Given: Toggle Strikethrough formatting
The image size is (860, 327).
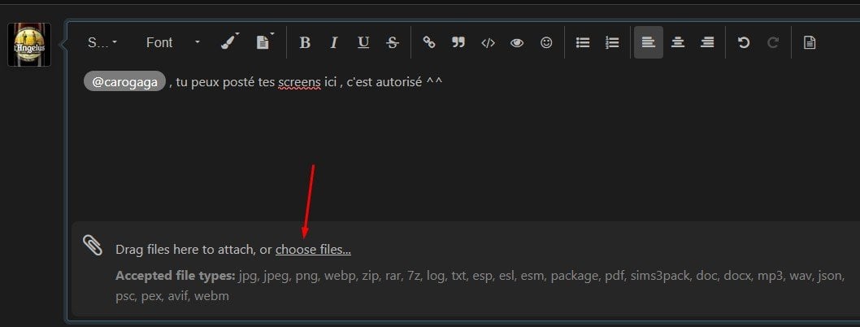Looking at the screenshot, I should pyautogui.click(x=392, y=42).
